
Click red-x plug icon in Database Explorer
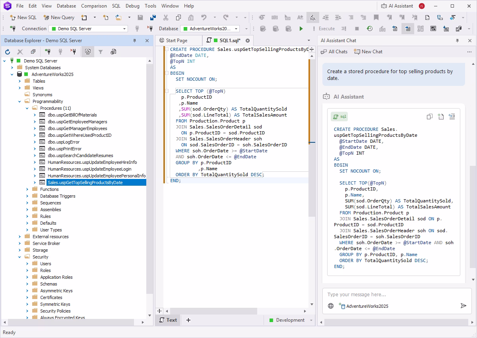pos(73,52)
